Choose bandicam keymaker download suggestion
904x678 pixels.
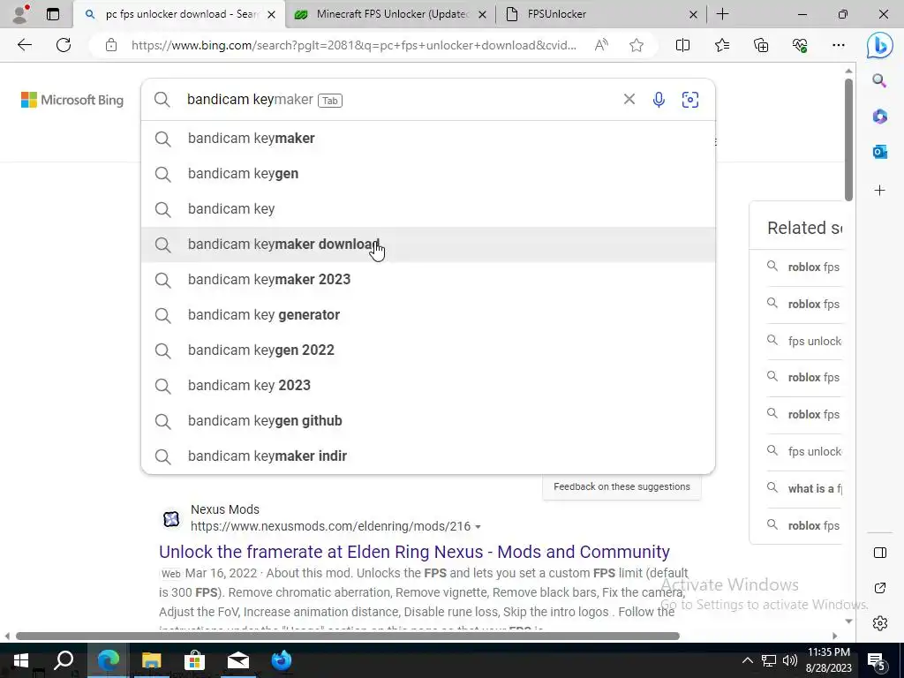click(x=428, y=245)
